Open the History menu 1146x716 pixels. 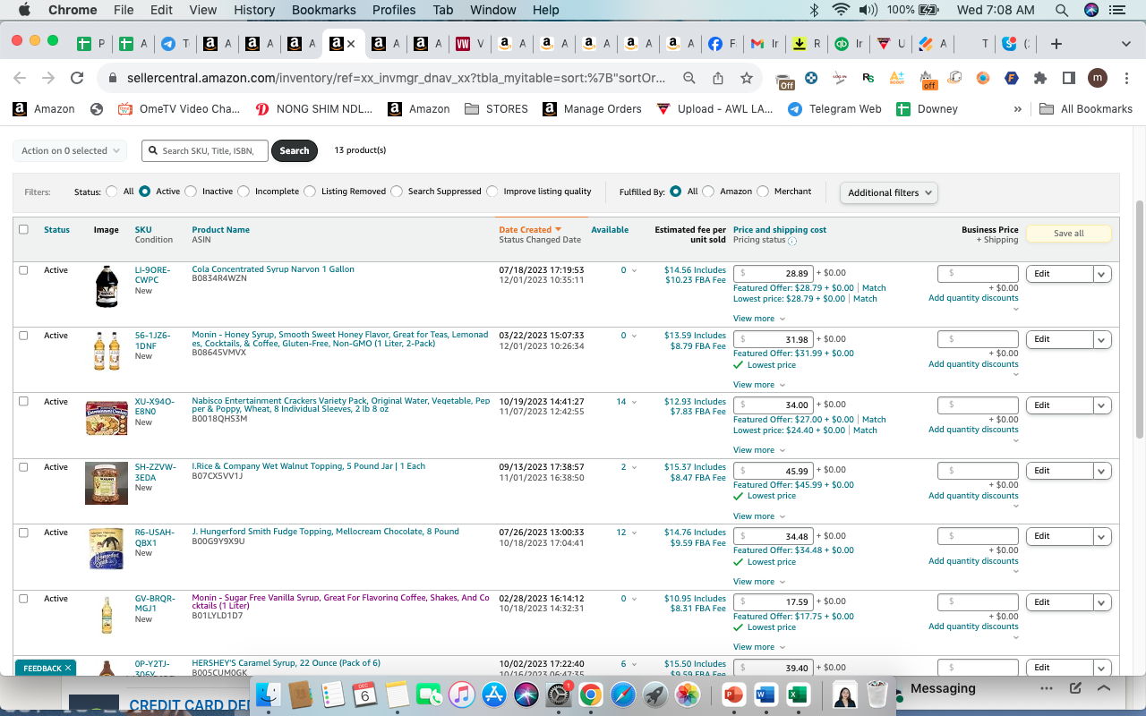(254, 10)
